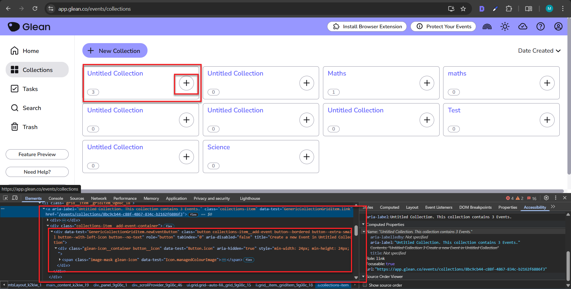Add event to the Science collection
The image size is (571, 289).
coord(307,157)
